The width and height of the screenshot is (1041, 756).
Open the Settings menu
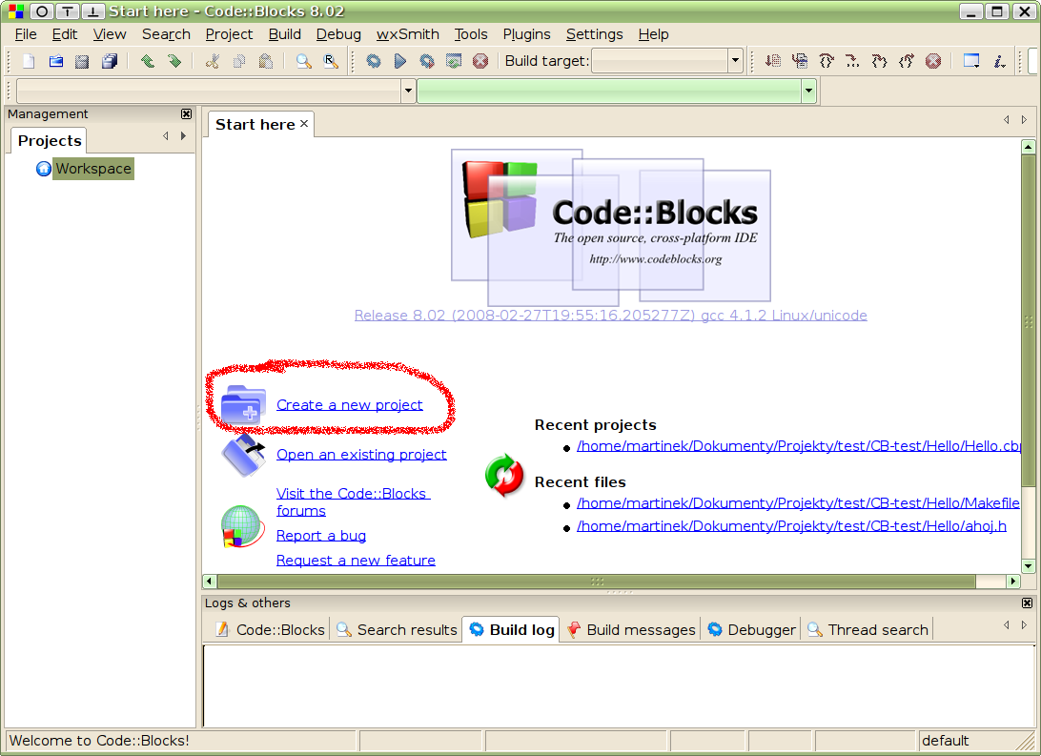tap(594, 34)
